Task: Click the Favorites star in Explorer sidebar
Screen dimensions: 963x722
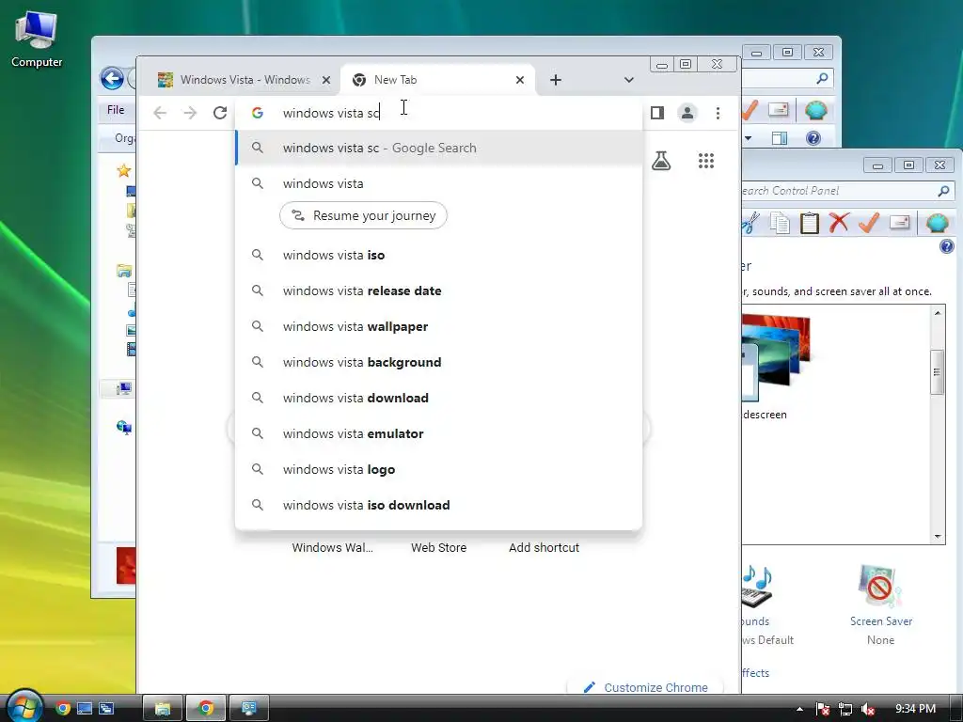Action: click(123, 171)
